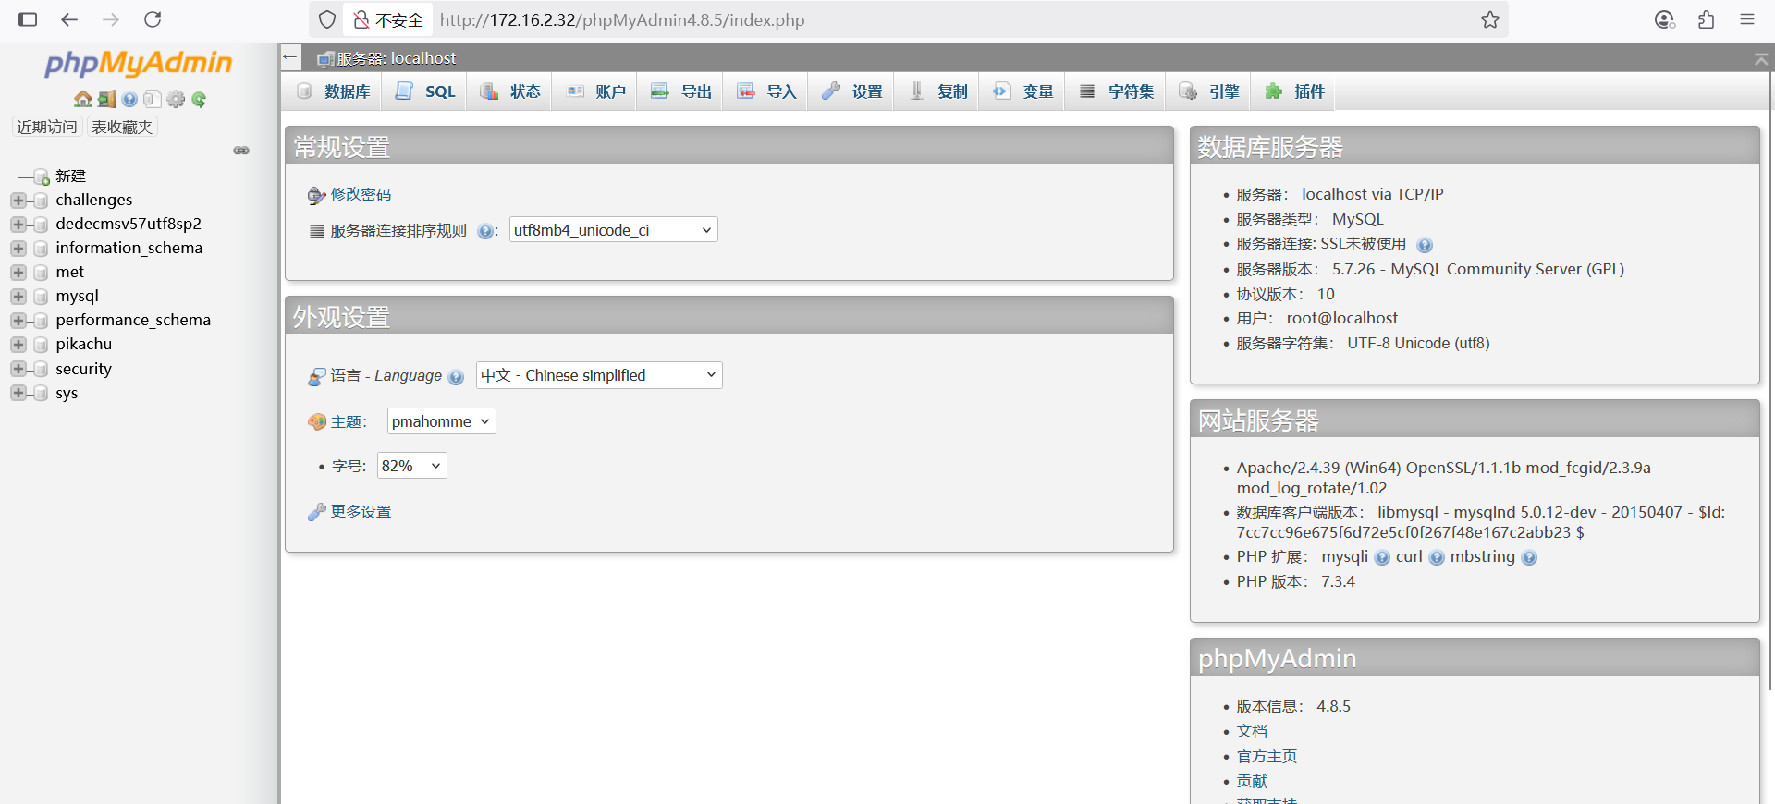Click the browser address bar URL
Screen dimensions: 1775x804
coord(622,20)
